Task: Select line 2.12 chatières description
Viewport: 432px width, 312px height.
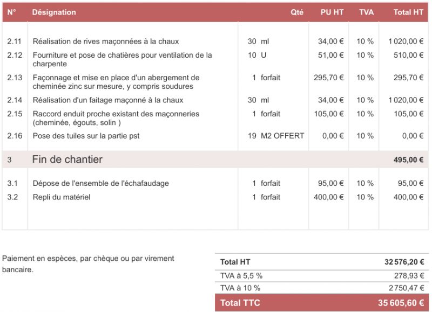Action: 123,59
